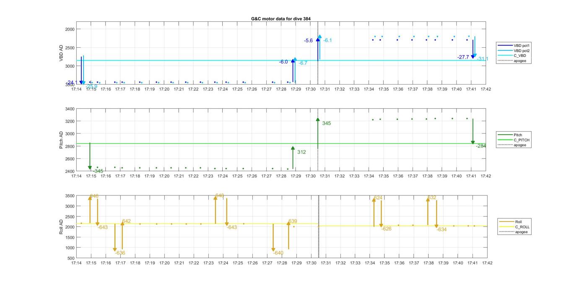Click the '500' tick on the roll axis
The image size is (587, 290).
coord(70,258)
